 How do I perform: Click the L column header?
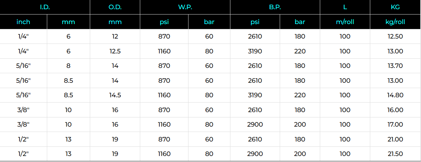345,7
